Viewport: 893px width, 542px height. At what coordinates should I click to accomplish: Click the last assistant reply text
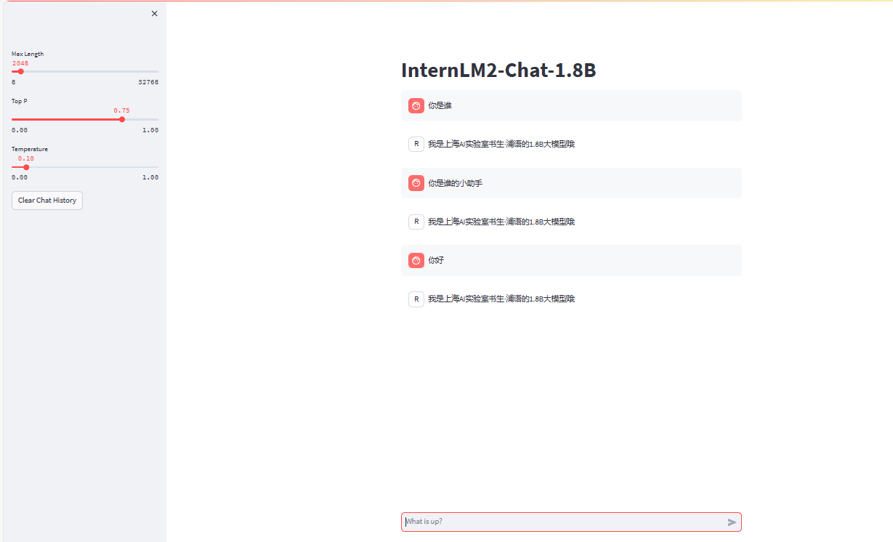pyautogui.click(x=501, y=299)
